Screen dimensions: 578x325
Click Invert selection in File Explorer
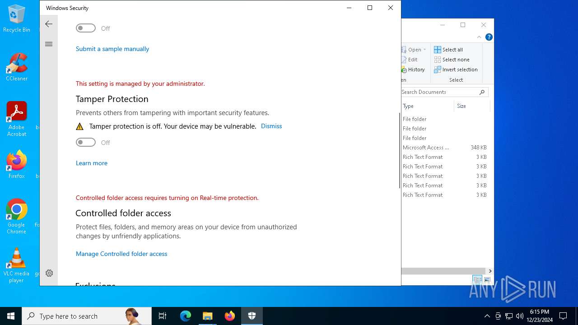[456, 70]
